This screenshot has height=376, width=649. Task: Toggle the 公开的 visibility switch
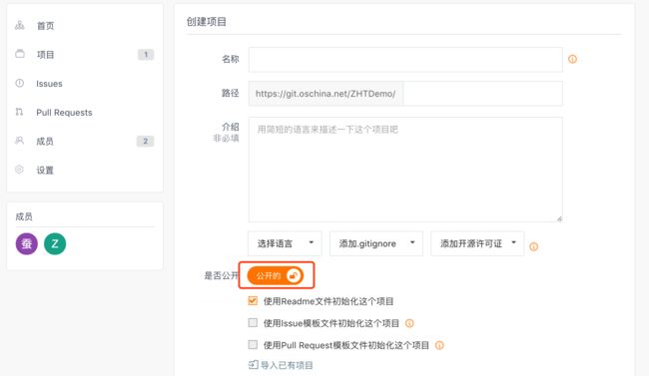(x=276, y=275)
